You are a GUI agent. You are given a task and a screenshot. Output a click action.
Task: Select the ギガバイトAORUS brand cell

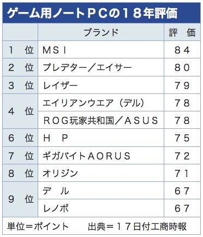point(101,156)
